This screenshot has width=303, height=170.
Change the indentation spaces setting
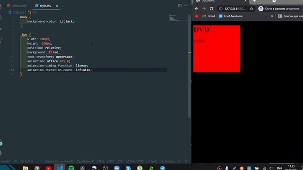(x=85, y=161)
